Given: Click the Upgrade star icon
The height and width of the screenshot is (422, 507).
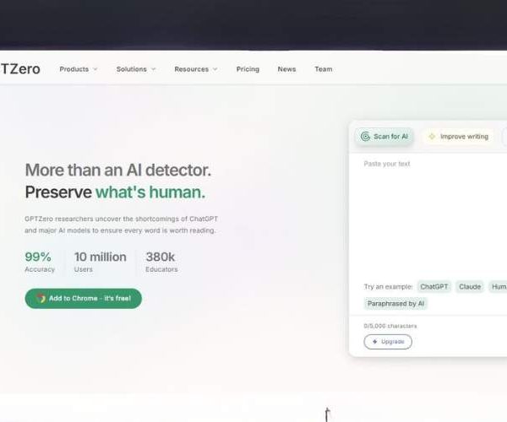Looking at the screenshot, I should coord(374,342).
